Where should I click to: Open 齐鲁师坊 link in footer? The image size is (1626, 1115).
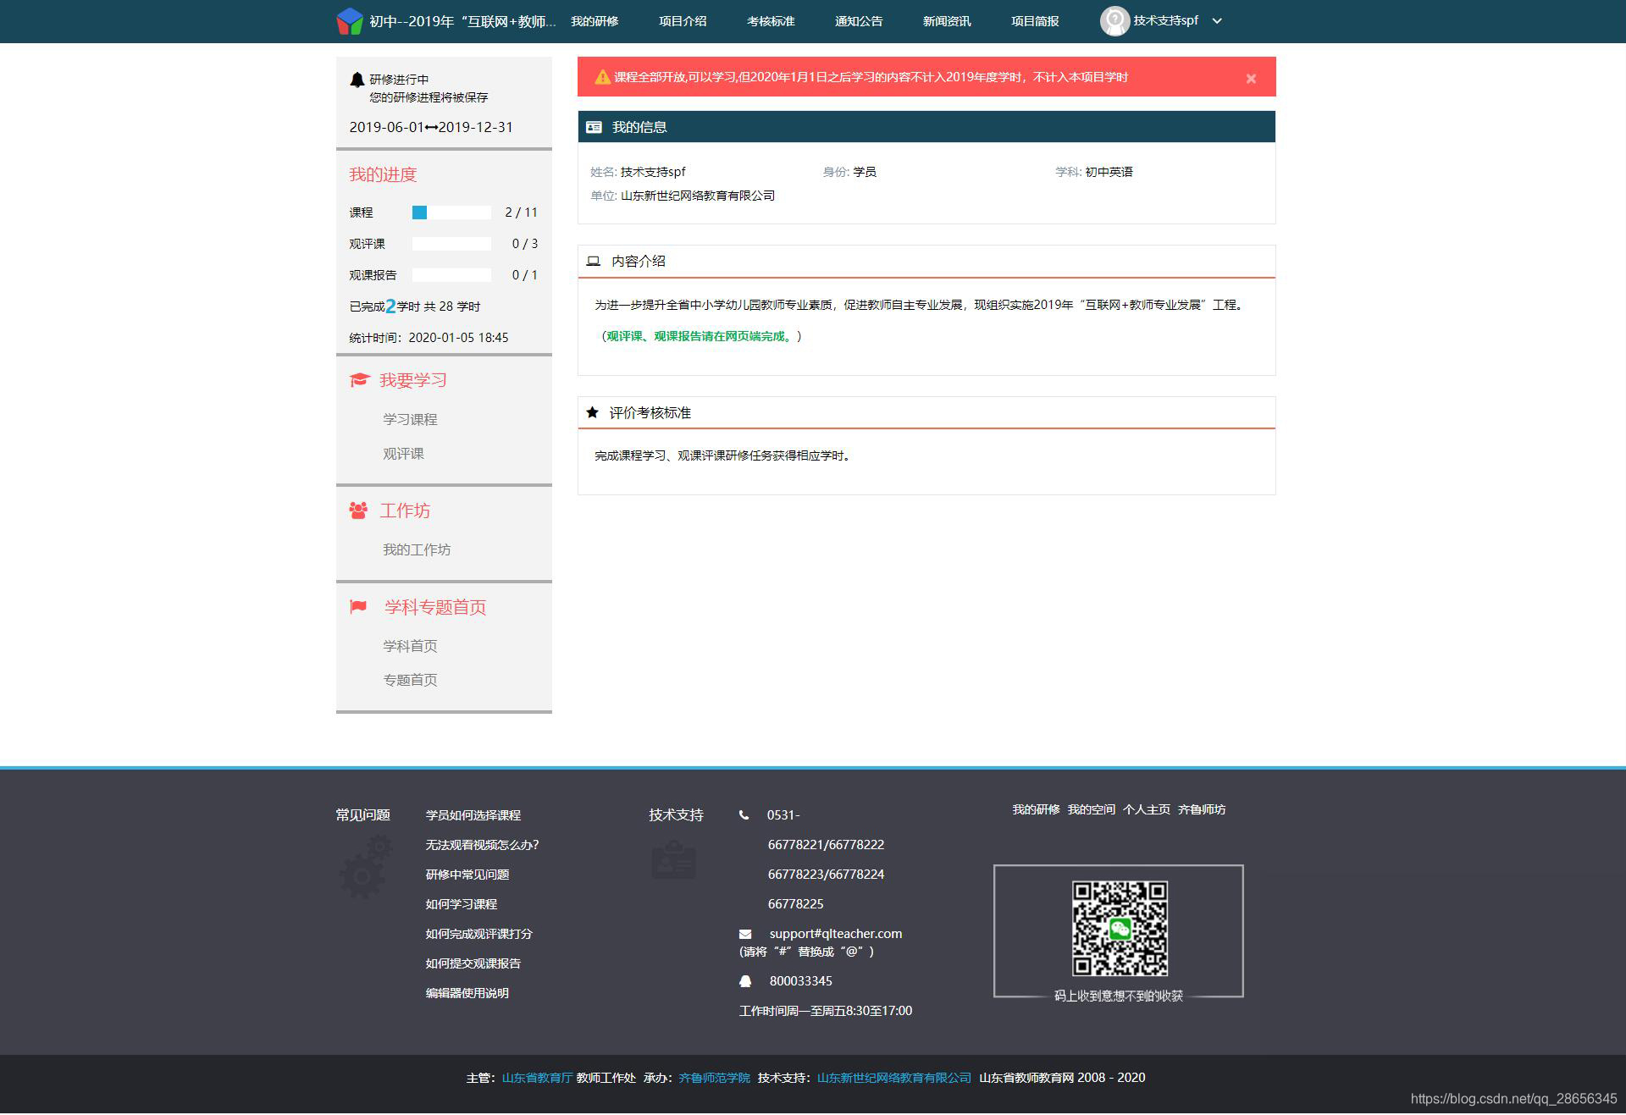(1201, 809)
